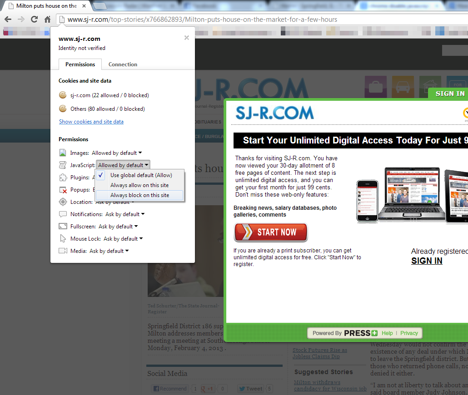This screenshot has height=395, width=468.
Task: Click the Fullscreen permission icon
Action: [63, 227]
